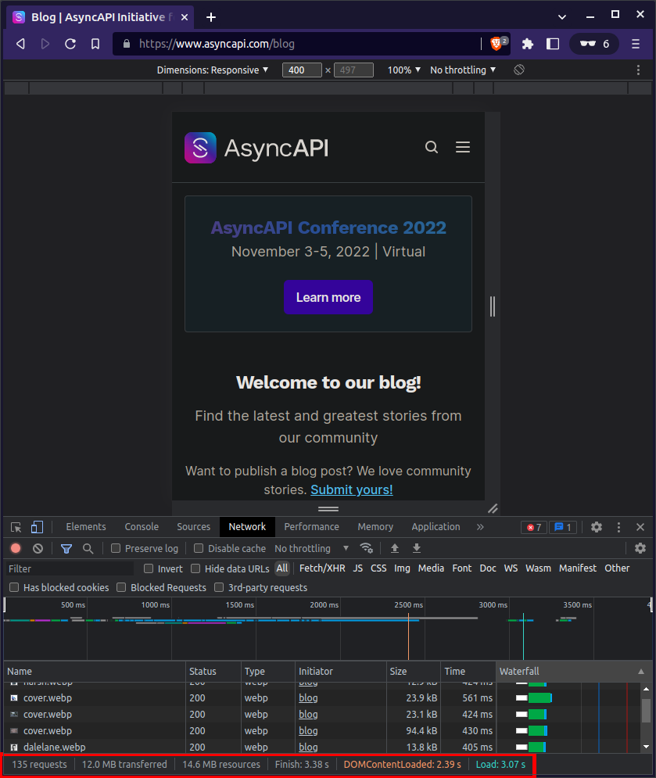Reload the page with refresh icon
The image size is (656, 778).
tap(70, 44)
